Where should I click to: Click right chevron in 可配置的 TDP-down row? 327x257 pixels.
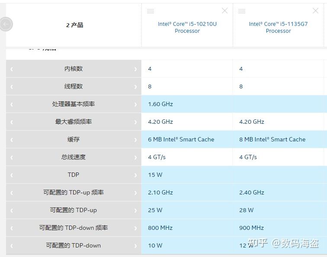(x=135, y=245)
